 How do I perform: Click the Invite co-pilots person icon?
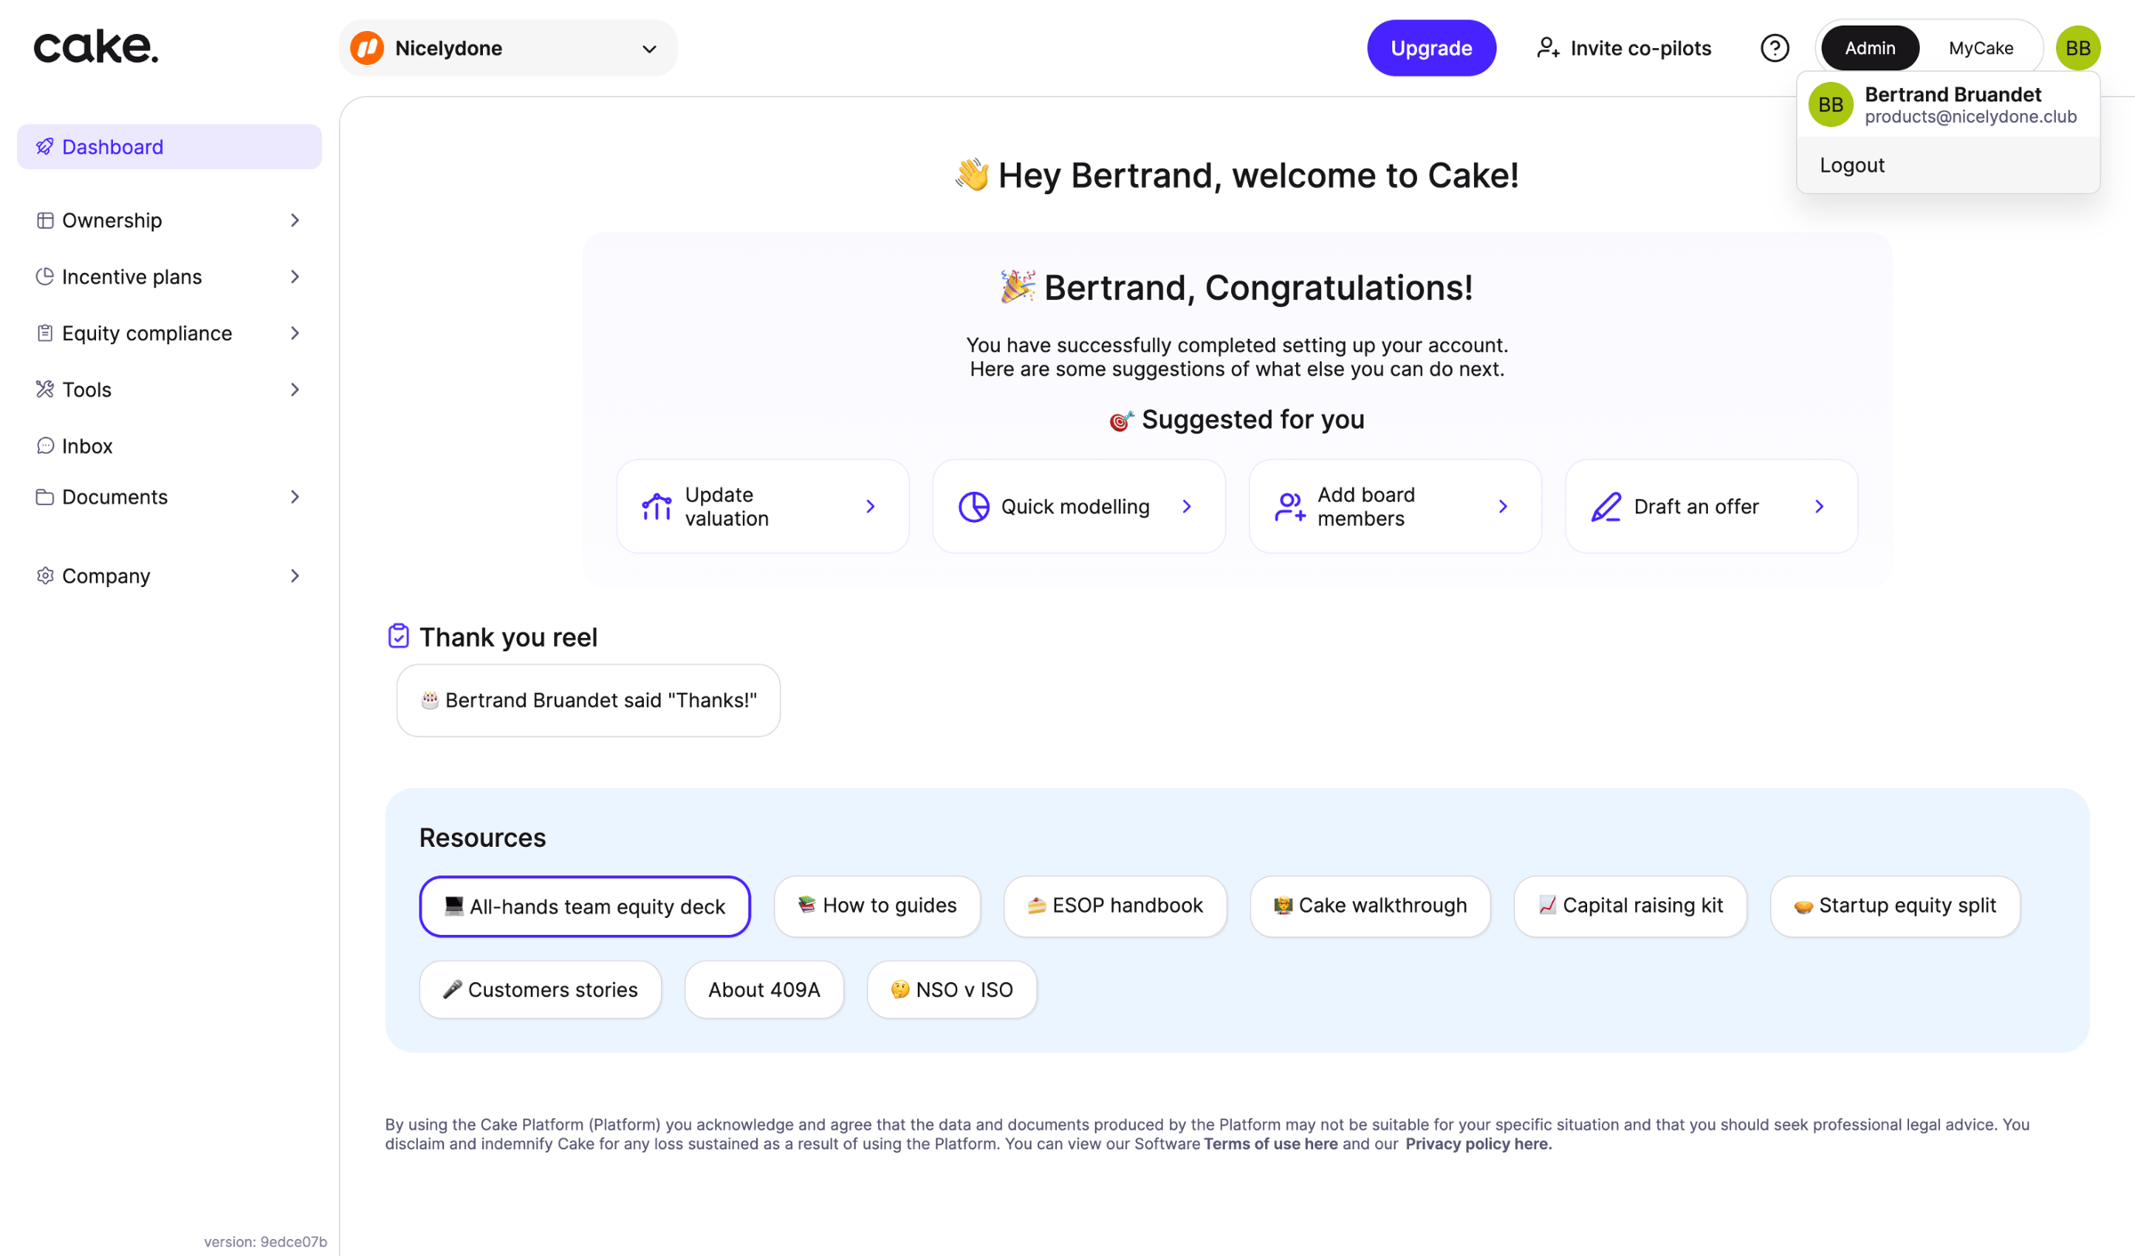(x=1548, y=48)
